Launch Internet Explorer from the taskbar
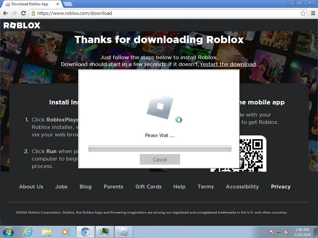Screen dimensions: 318x238 click(28, 232)
